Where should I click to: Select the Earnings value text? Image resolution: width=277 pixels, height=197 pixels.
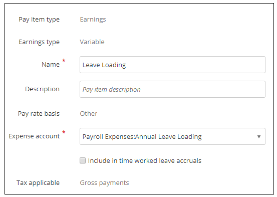pyautogui.click(x=93, y=20)
